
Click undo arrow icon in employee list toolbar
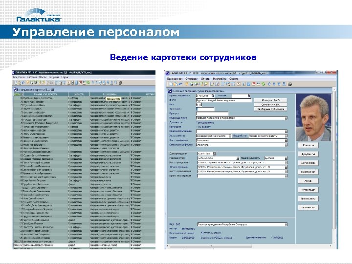23,83
